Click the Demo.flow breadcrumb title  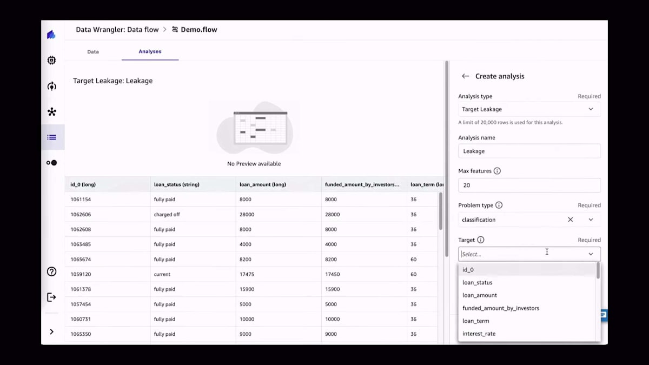(199, 30)
